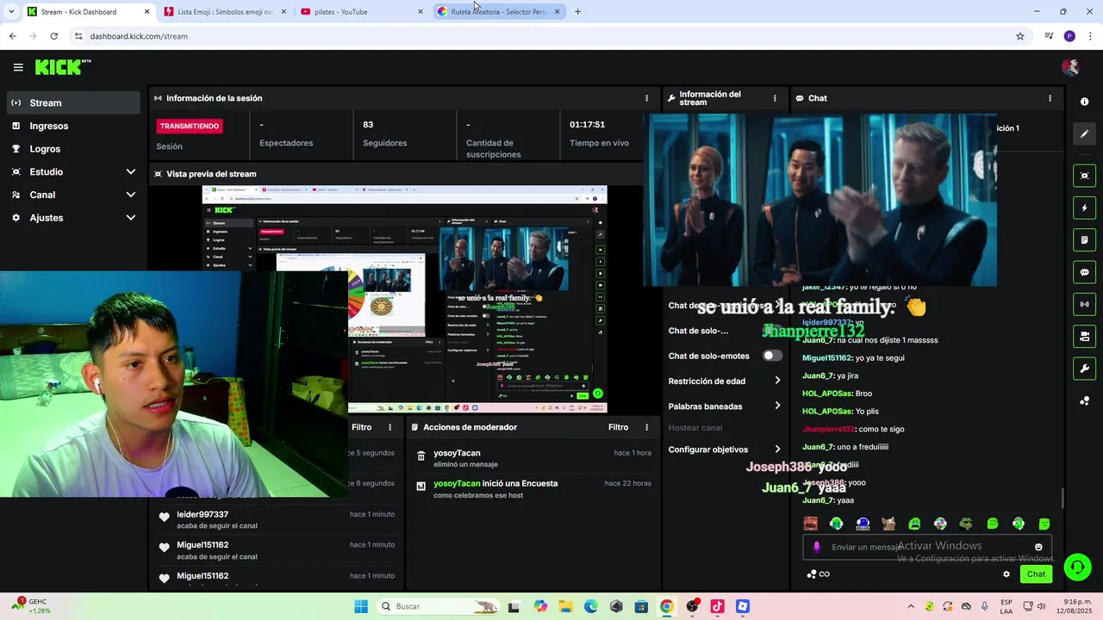
Task: Click the microphone icon in chat input
Action: pyautogui.click(x=817, y=547)
